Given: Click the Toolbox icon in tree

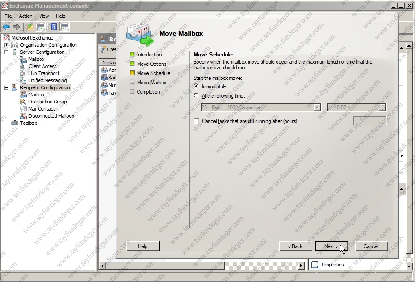Looking at the screenshot, I should [15, 123].
